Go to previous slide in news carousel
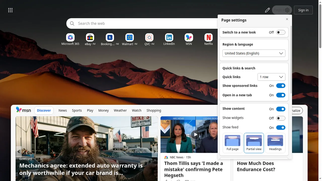This screenshot has width=322, height=181. [x=19, y=152]
